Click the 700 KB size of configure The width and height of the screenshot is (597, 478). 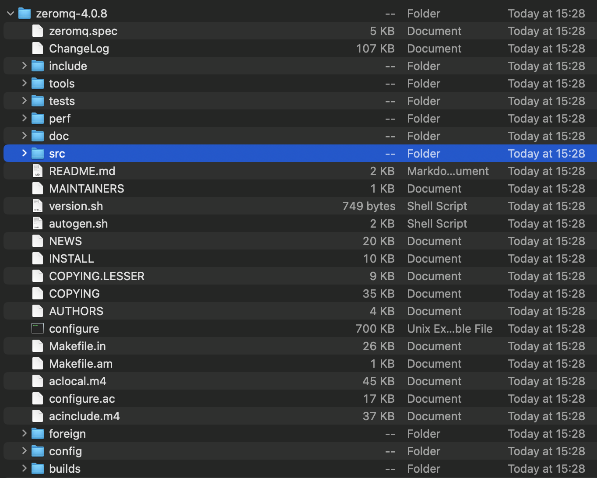pos(375,329)
